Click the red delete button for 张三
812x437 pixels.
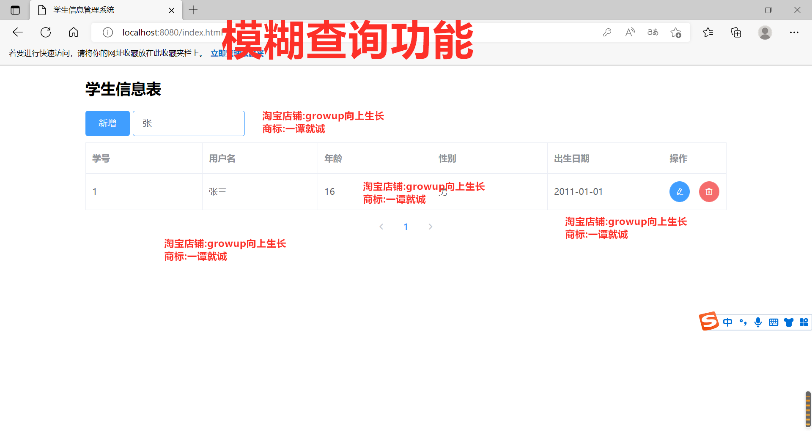pyautogui.click(x=709, y=192)
